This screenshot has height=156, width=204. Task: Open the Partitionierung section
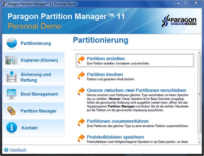point(34,43)
